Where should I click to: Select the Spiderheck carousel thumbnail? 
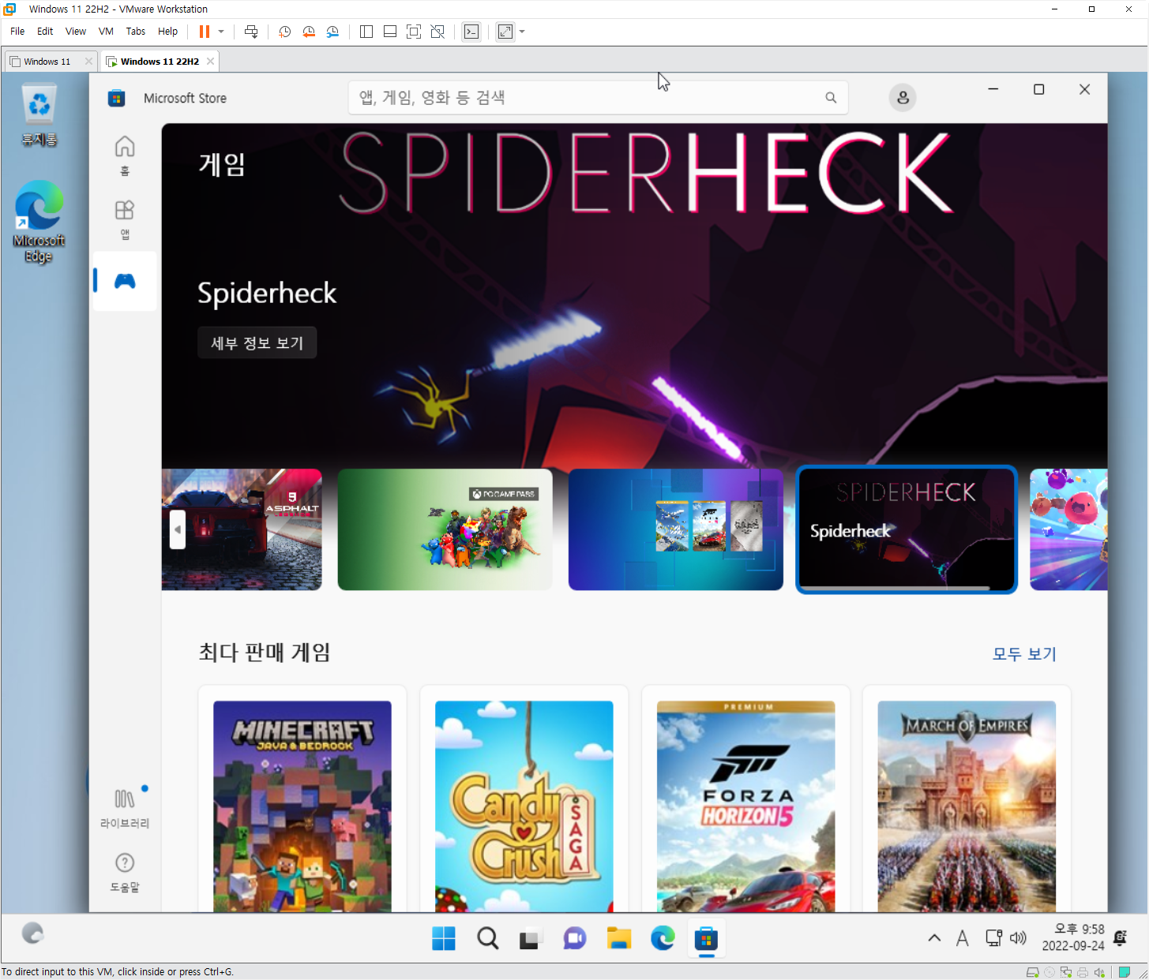click(907, 529)
